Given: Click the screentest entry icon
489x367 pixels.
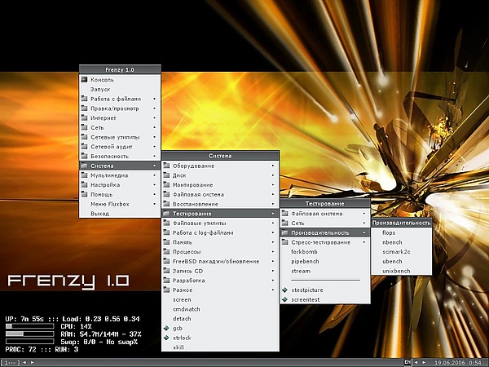Looking at the screenshot, I should point(284,299).
